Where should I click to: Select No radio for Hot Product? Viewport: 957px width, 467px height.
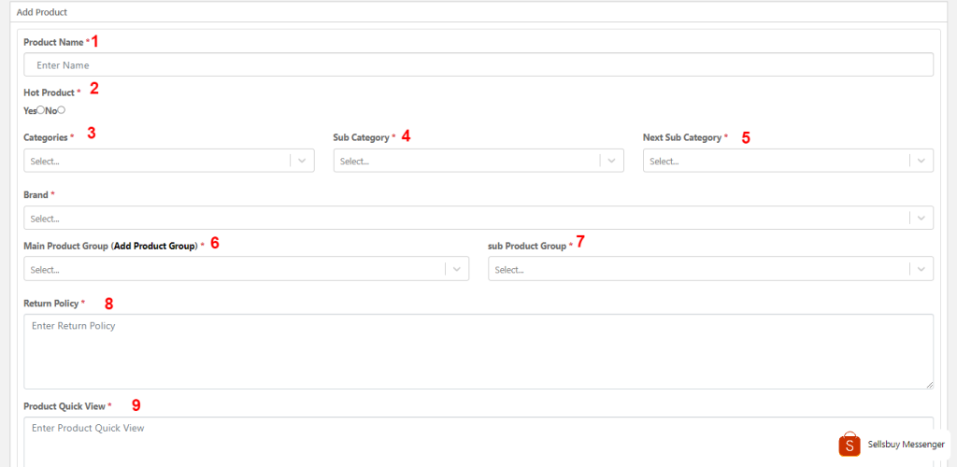pyautogui.click(x=61, y=109)
